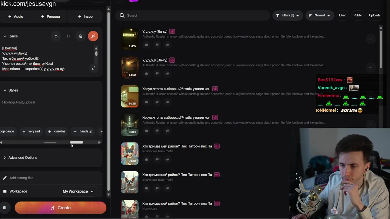Dislike the 0:38 'Хто тримає цей район' song
This screenshot has height=219, width=390.
tap(157, 159)
